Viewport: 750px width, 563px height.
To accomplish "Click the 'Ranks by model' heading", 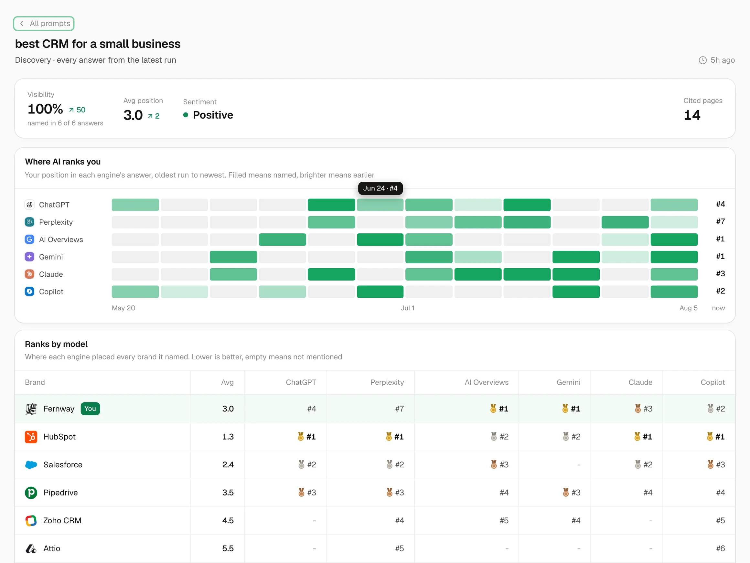I will click(56, 344).
